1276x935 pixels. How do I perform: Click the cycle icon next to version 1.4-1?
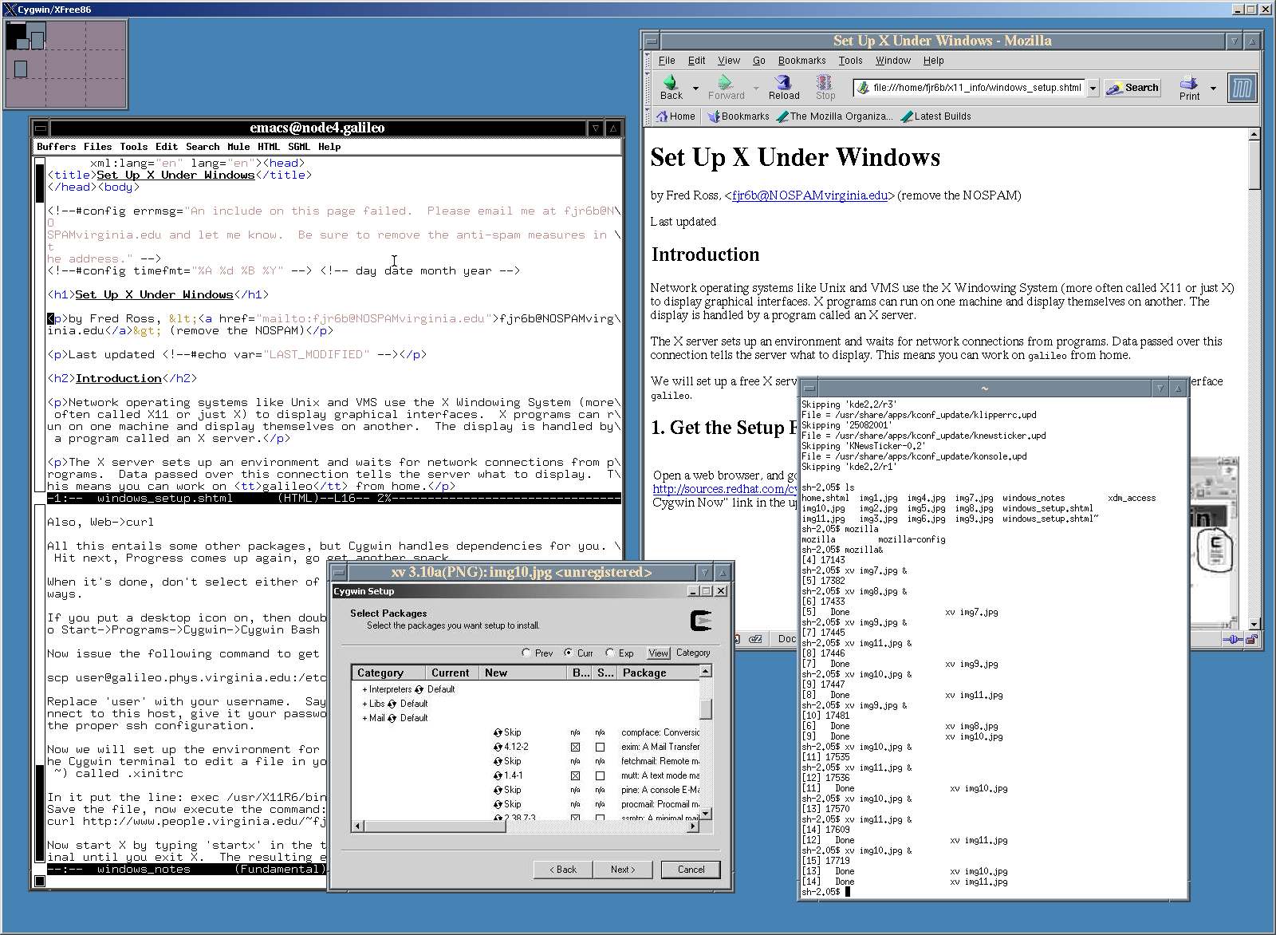pyautogui.click(x=498, y=775)
